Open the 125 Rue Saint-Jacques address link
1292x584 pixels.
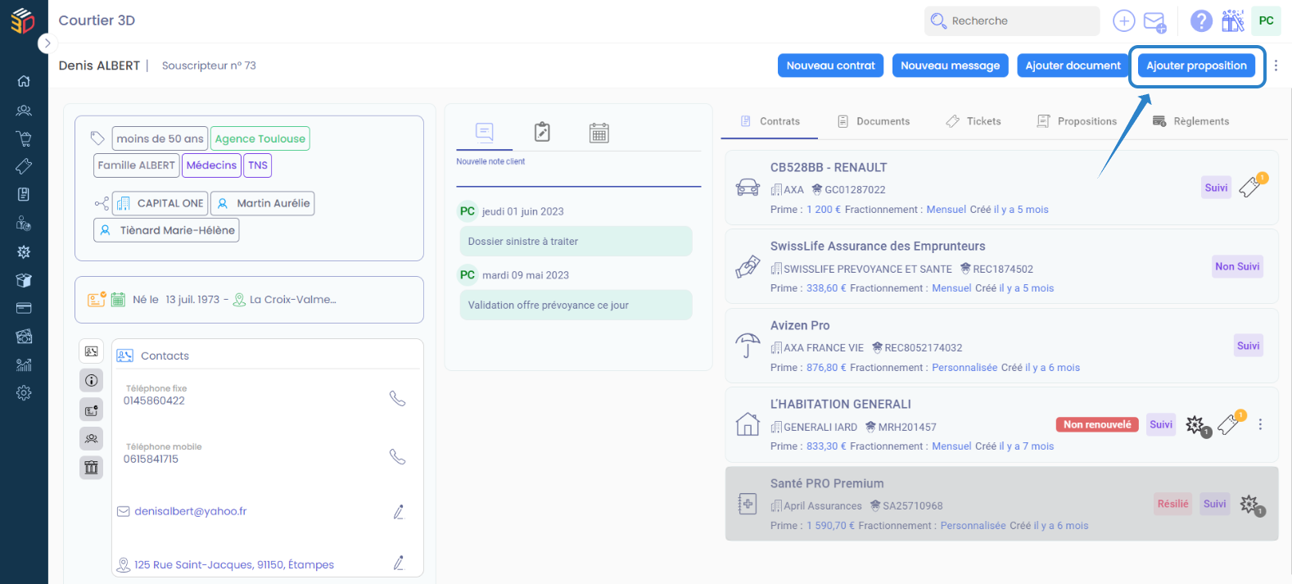[234, 564]
